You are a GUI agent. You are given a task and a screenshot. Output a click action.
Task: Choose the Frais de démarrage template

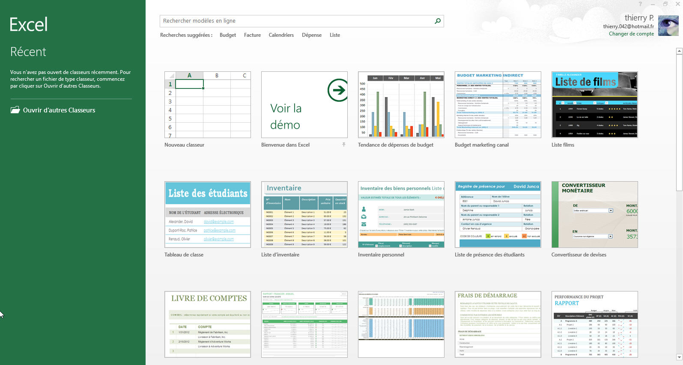(x=498, y=324)
